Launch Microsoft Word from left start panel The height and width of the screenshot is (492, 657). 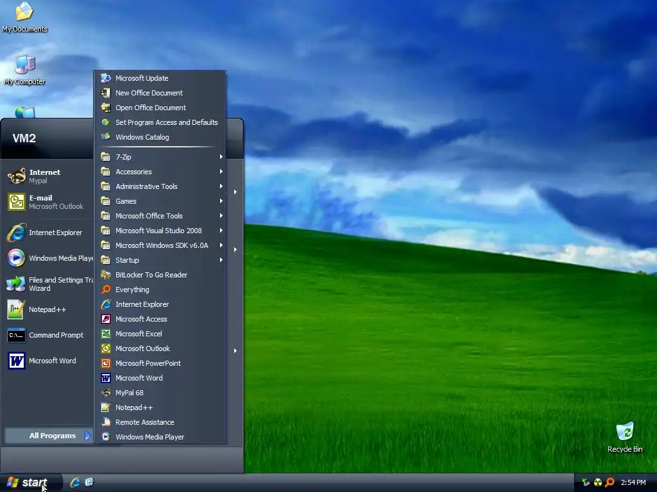click(x=48, y=361)
